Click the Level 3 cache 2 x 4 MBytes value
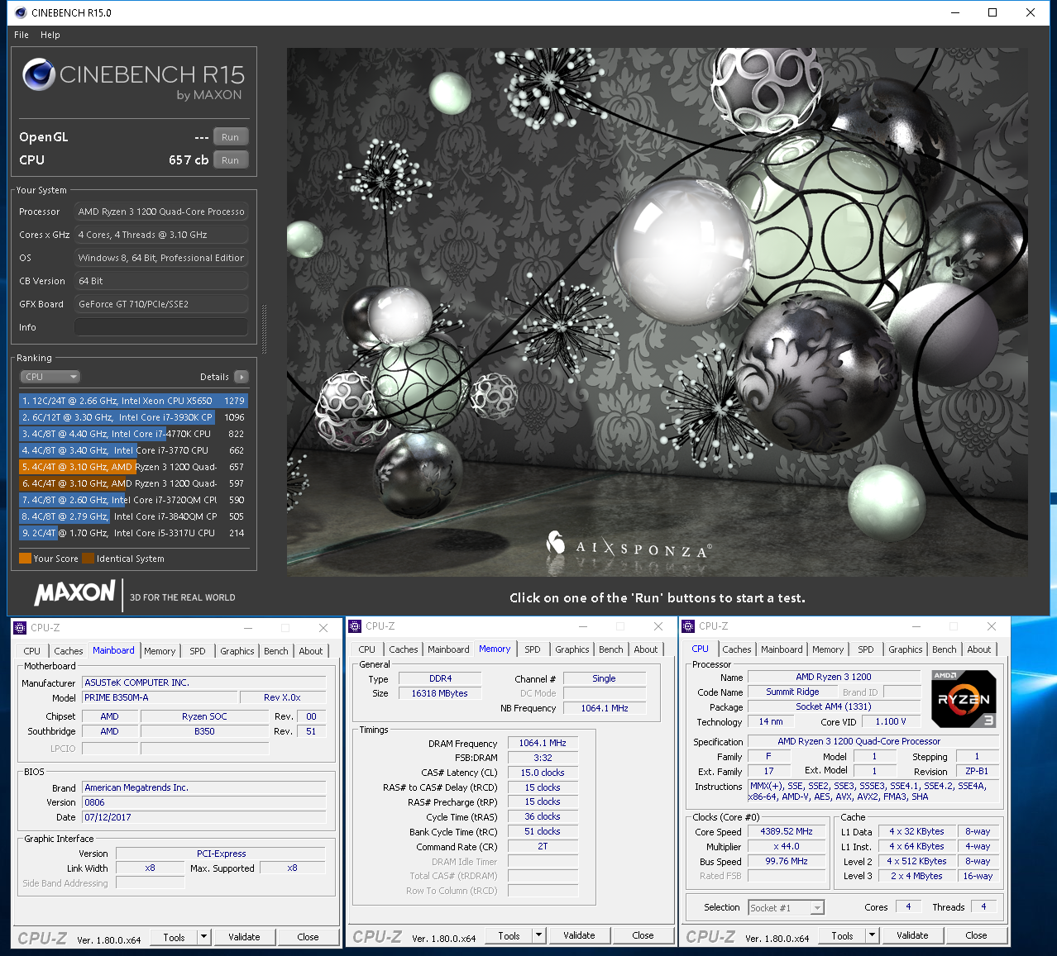The height and width of the screenshot is (956, 1057). click(916, 876)
